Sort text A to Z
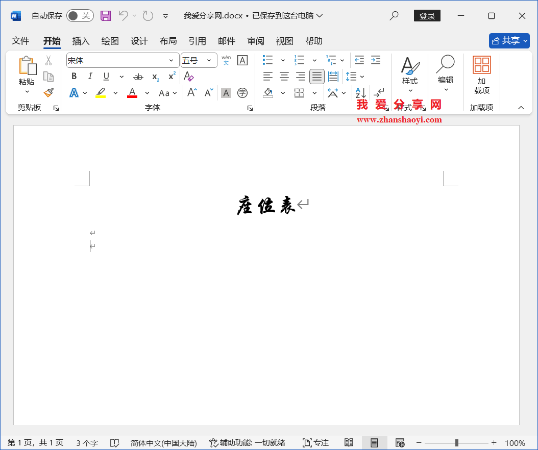538x450 pixels. point(360,93)
